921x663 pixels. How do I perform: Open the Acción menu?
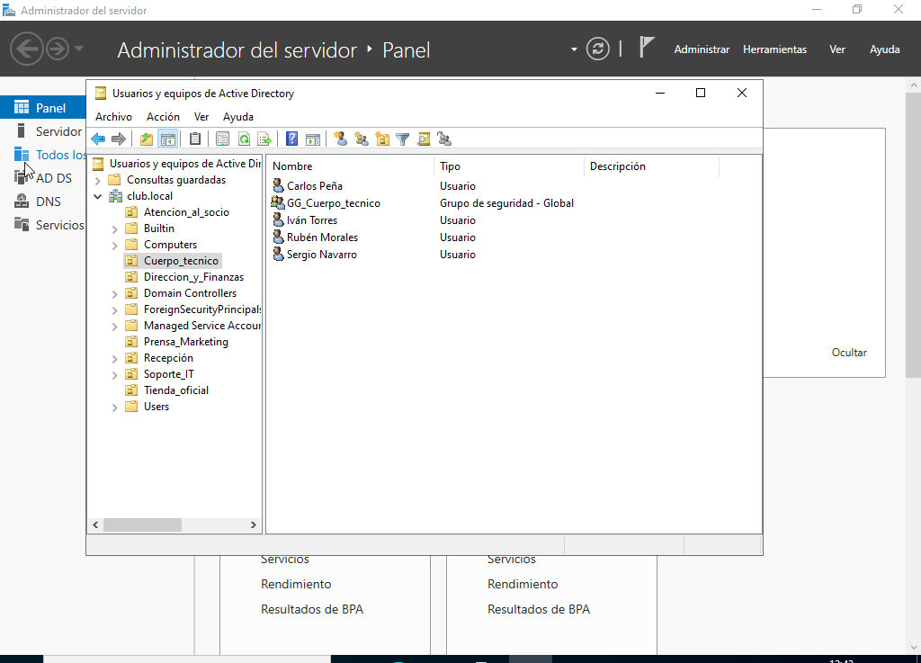coord(163,116)
